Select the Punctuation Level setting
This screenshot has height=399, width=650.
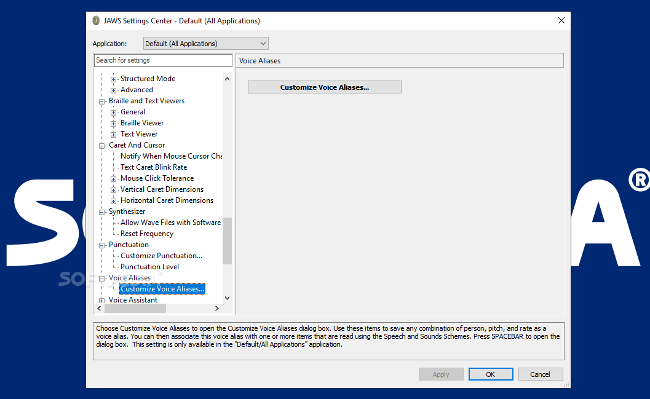(x=149, y=267)
